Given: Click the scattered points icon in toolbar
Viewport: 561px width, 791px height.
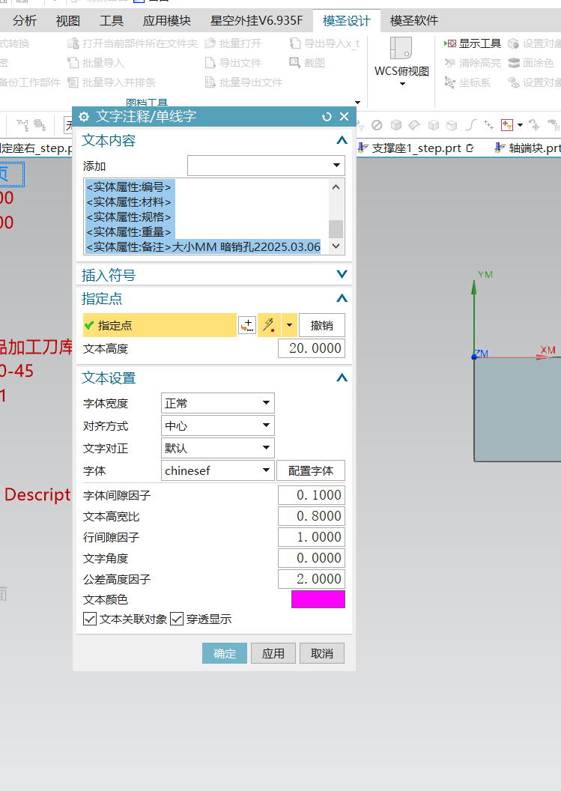Looking at the screenshot, I should [x=488, y=125].
